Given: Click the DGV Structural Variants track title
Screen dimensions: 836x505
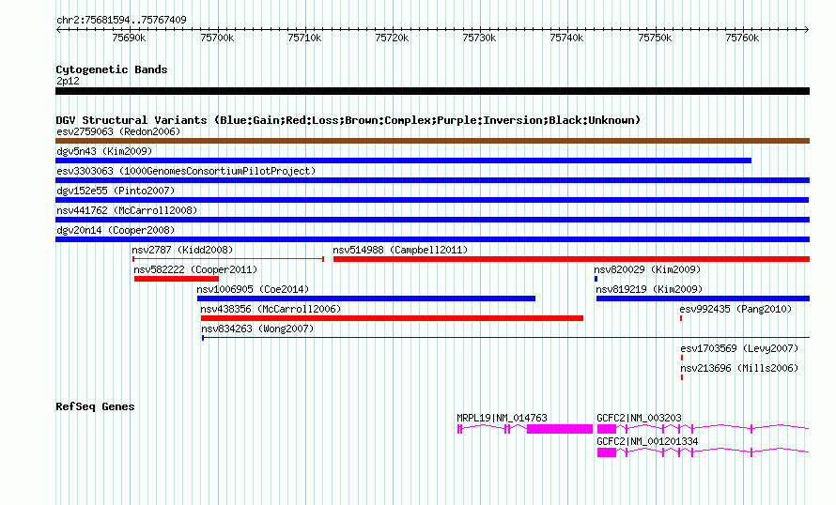Looking at the screenshot, I should 348,120.
